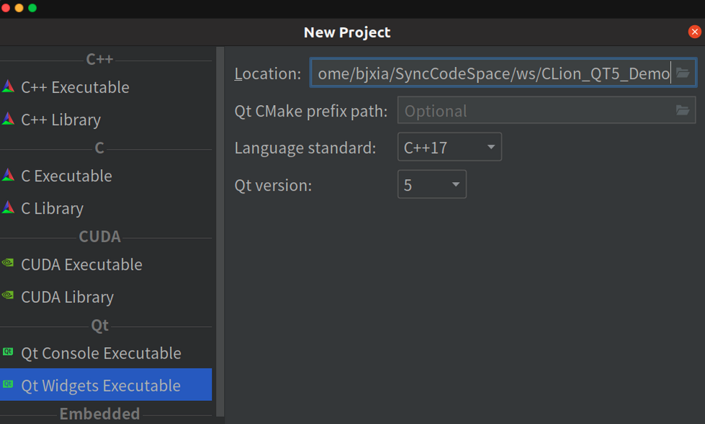Choose C Library project type
705x424 pixels.
(52, 208)
